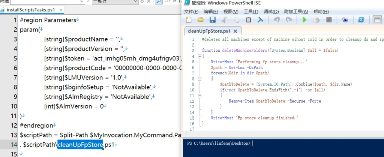Expand the filter text combo box arrow
This screenshot has width=384, height=157.
82,2
